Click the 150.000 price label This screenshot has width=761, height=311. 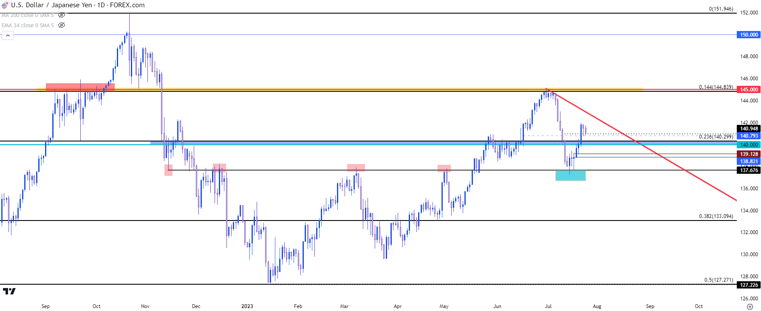748,34
